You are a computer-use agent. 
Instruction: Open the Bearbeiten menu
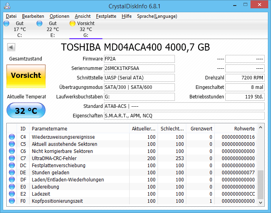tap(33, 16)
